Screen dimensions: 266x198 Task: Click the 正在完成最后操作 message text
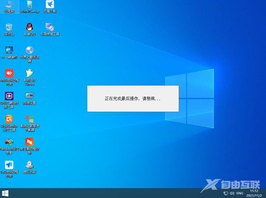pos(132,98)
